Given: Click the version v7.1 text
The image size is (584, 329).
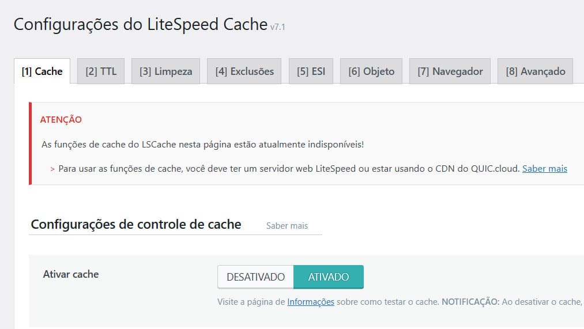Looking at the screenshot, I should click(x=277, y=27).
